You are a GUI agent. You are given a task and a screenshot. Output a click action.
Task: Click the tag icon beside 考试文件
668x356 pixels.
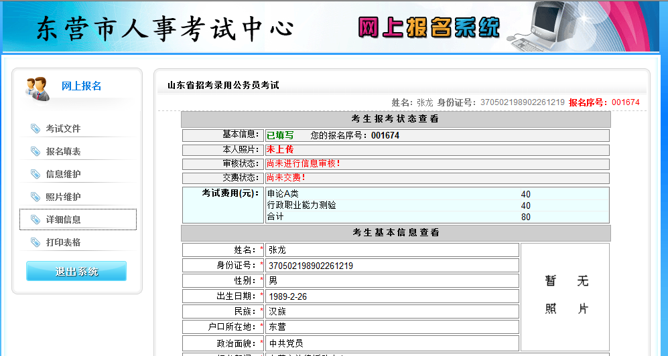point(36,128)
